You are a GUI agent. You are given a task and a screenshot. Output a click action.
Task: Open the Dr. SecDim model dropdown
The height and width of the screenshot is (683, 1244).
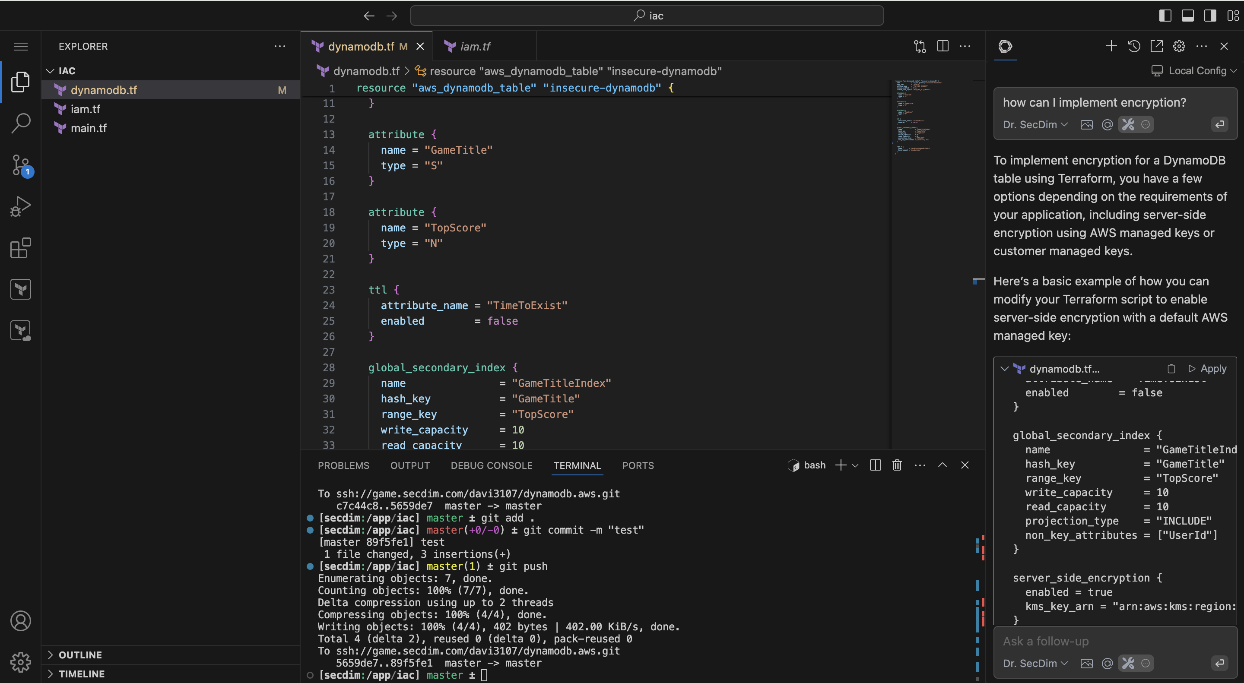[1035, 124]
